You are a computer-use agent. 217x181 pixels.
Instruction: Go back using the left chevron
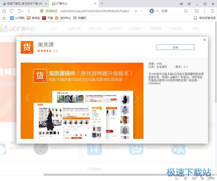[x=29, y=11]
